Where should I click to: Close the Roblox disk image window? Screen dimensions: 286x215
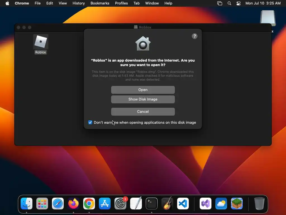pyautogui.click(x=18, y=27)
